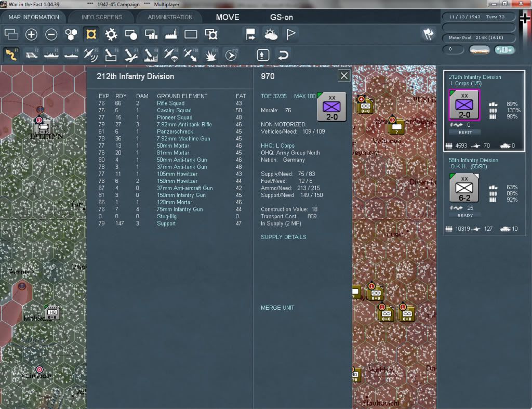Select F11 explosion icon mode
Viewport: 532px width, 409px height.
(211, 55)
